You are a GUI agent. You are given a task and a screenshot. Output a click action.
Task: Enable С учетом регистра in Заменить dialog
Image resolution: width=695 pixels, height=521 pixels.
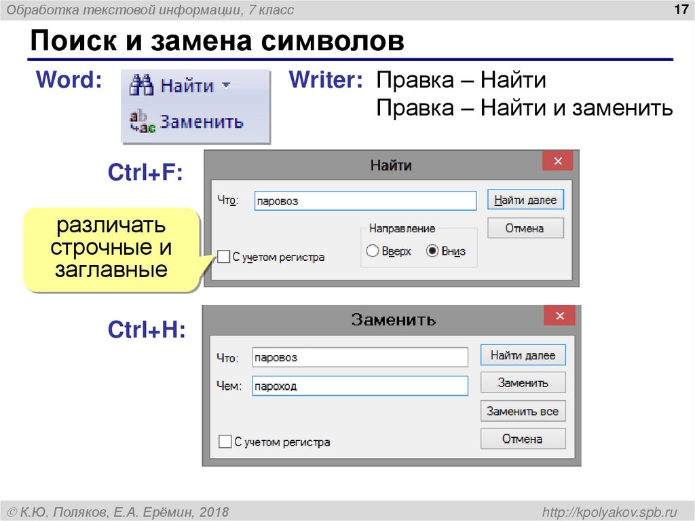(225, 442)
